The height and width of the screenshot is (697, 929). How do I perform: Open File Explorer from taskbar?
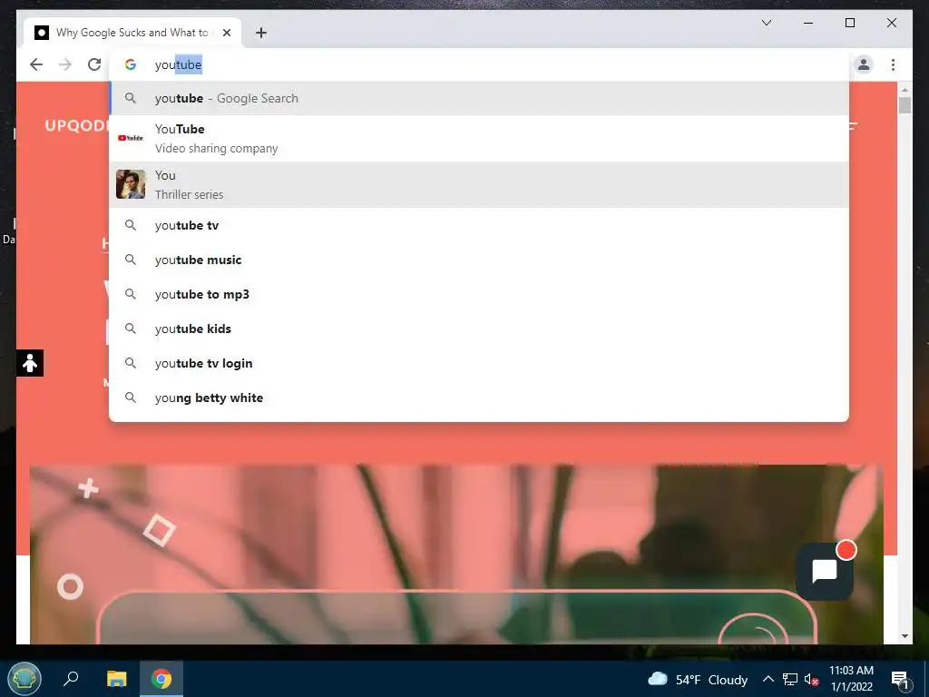(117, 679)
